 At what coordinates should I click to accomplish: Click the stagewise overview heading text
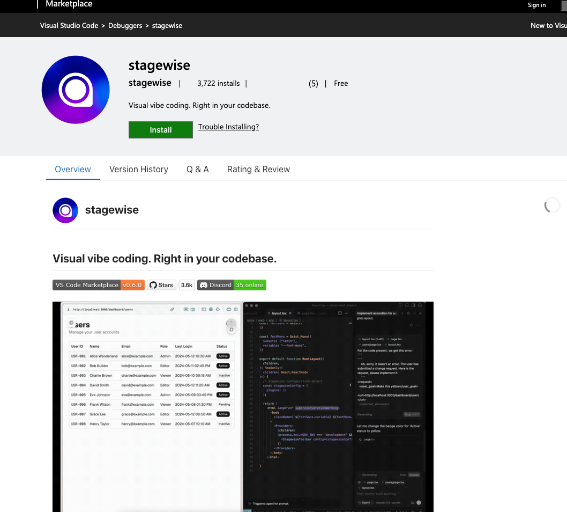pyautogui.click(x=111, y=210)
